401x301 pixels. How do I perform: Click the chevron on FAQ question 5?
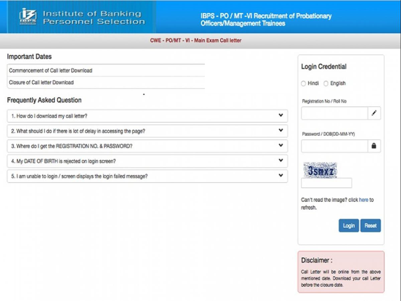280,176
